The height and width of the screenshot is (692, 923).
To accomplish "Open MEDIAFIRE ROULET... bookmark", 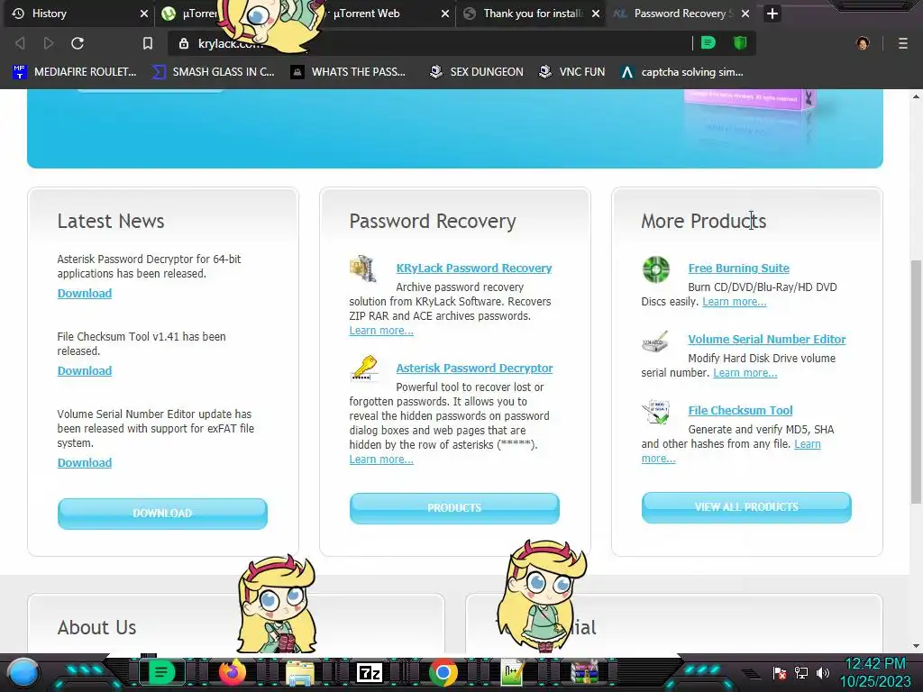I will coord(75,72).
